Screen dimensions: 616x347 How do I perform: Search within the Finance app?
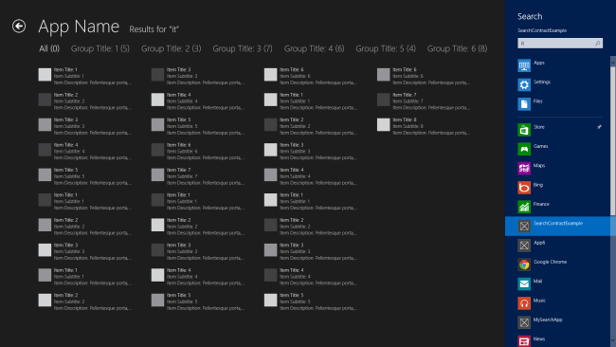pos(560,207)
